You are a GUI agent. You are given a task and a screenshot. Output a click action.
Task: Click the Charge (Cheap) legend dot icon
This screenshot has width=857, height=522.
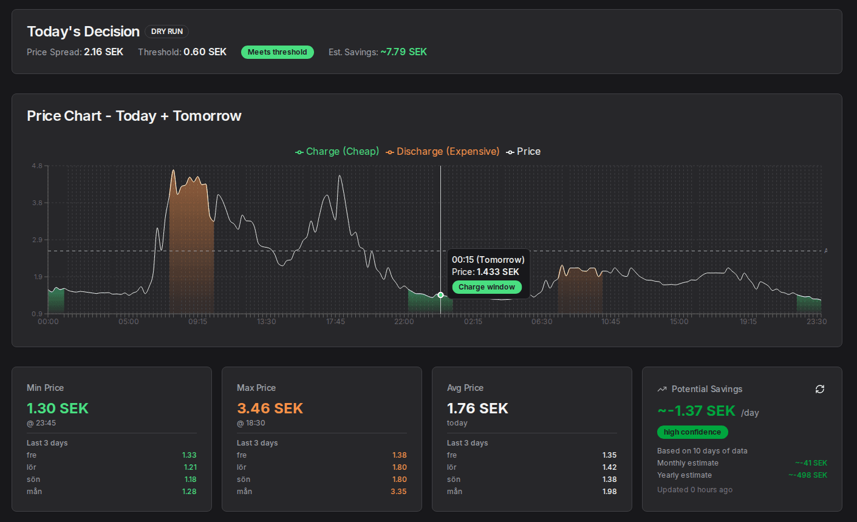click(x=298, y=151)
